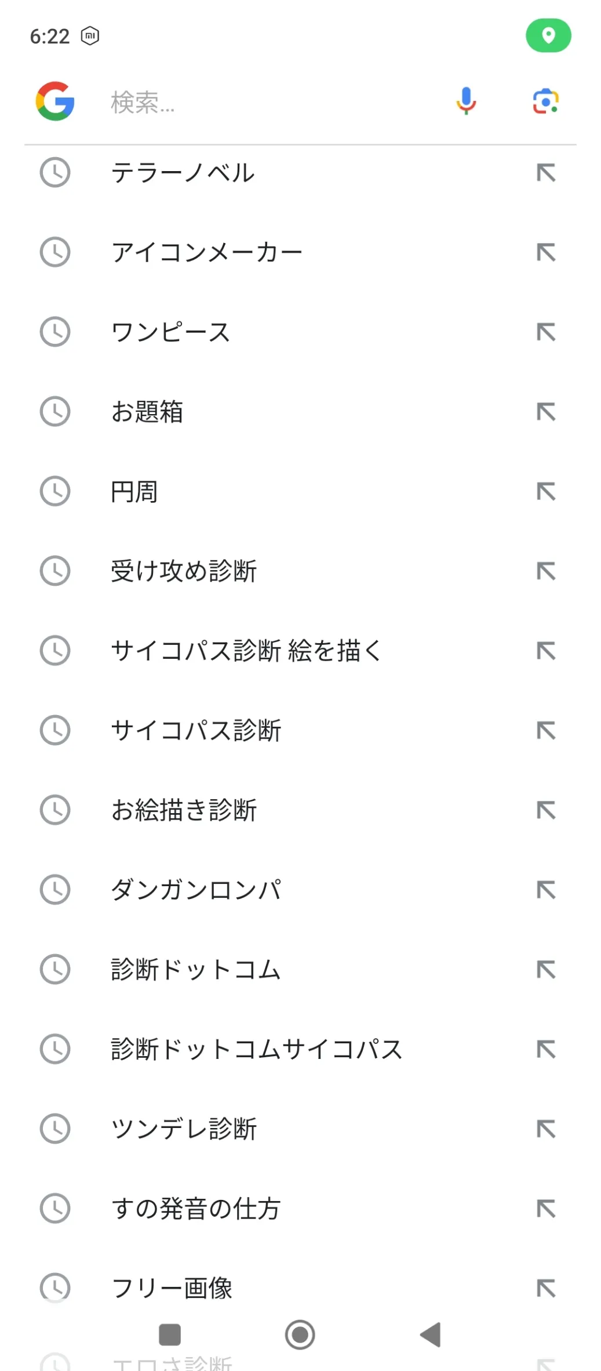The height and width of the screenshot is (1371, 601).
Task: Tap the green location indicator pill
Action: point(548,36)
